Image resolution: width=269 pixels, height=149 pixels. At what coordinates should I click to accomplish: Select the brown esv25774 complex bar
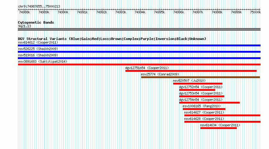(x=201, y=77)
